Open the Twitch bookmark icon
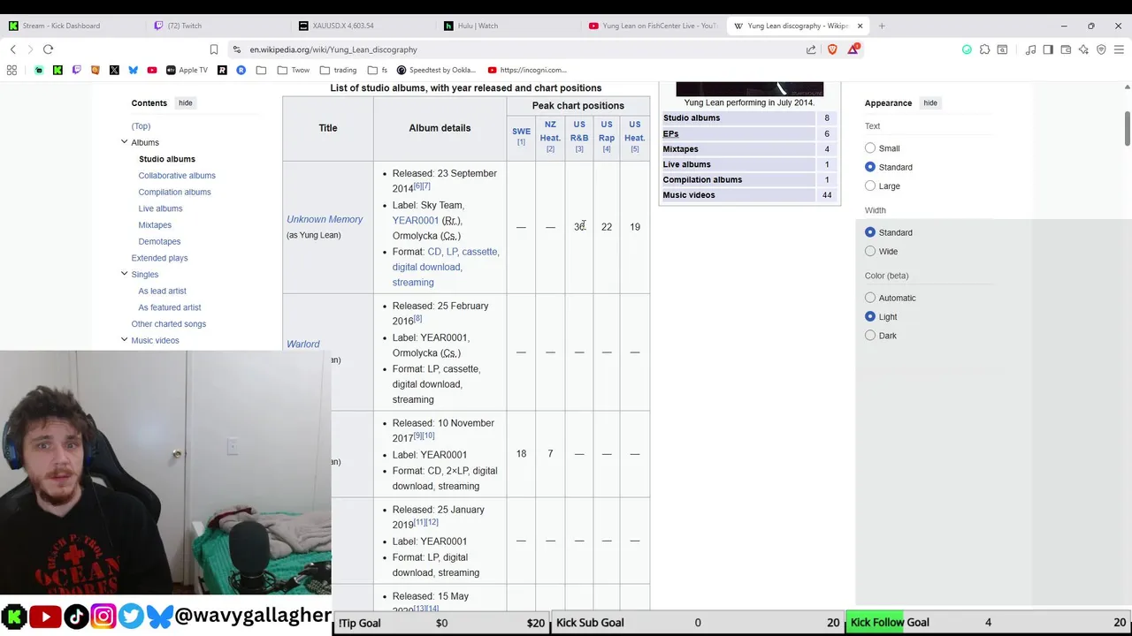Image resolution: width=1132 pixels, height=636 pixels. [x=76, y=70]
